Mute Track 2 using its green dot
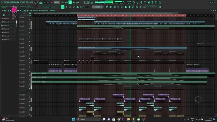The height and width of the screenshot is (122, 217). (29, 24)
